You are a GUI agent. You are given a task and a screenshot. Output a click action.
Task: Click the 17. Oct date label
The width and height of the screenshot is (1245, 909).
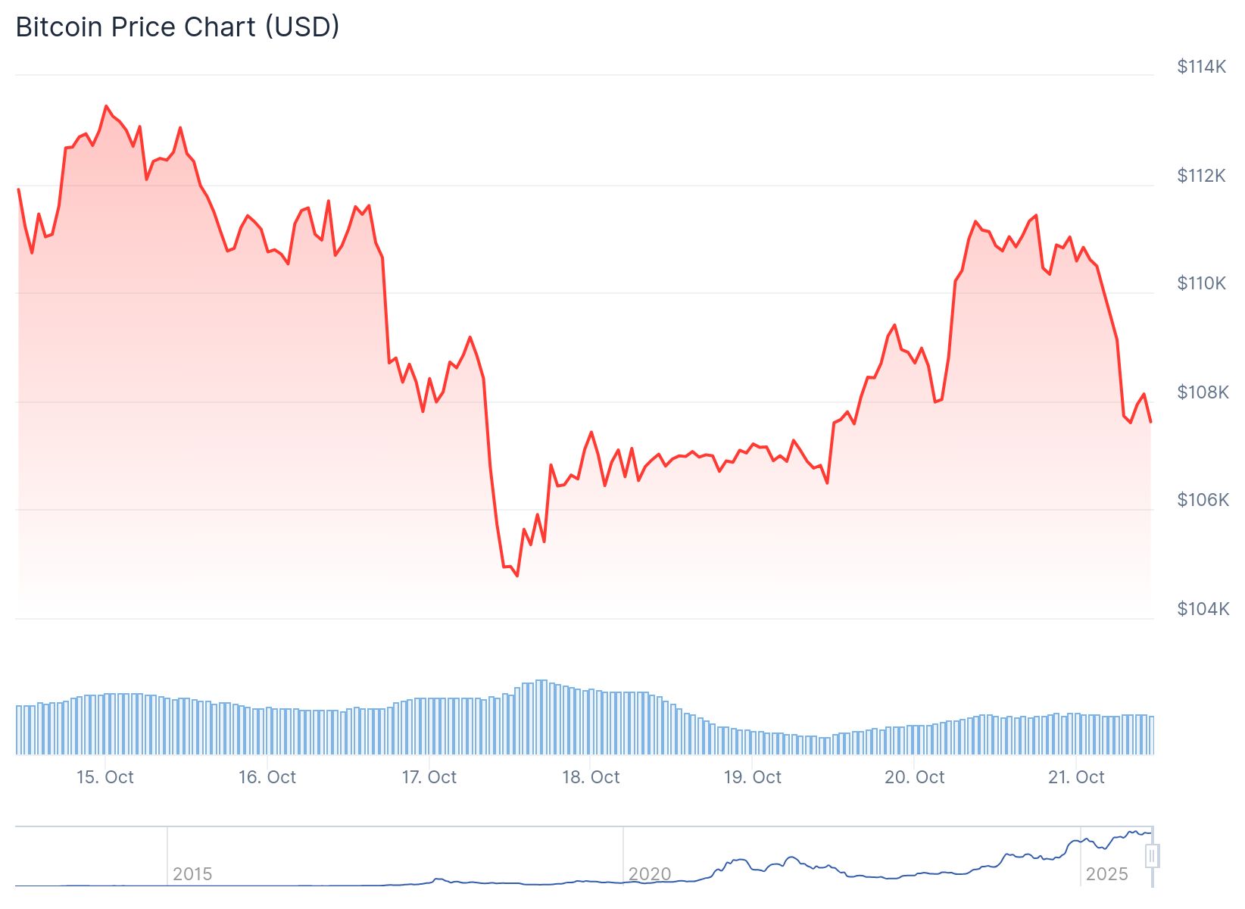tap(429, 777)
